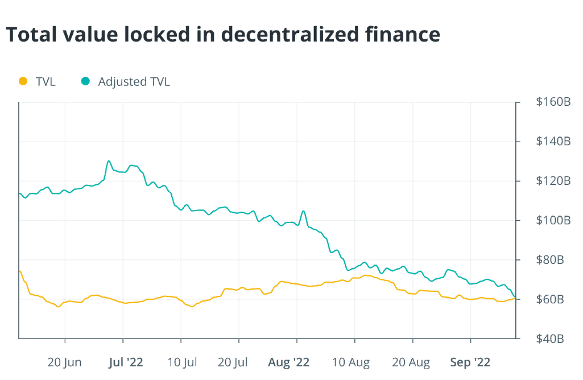
Task: Click the teal Adjusted TVL legend dot
Action: click(x=85, y=81)
